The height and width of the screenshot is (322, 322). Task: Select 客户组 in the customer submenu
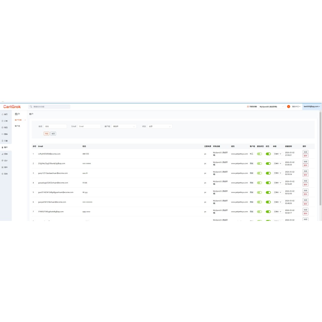pyautogui.click(x=17, y=126)
